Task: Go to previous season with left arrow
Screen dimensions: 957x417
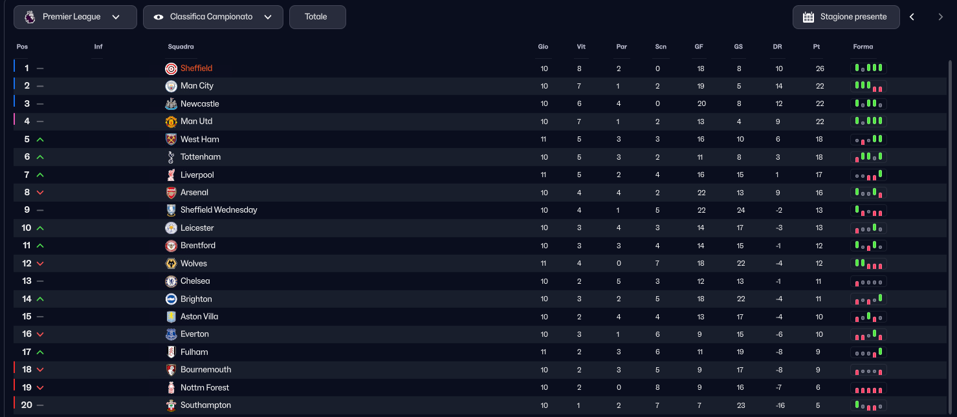Action: [912, 17]
